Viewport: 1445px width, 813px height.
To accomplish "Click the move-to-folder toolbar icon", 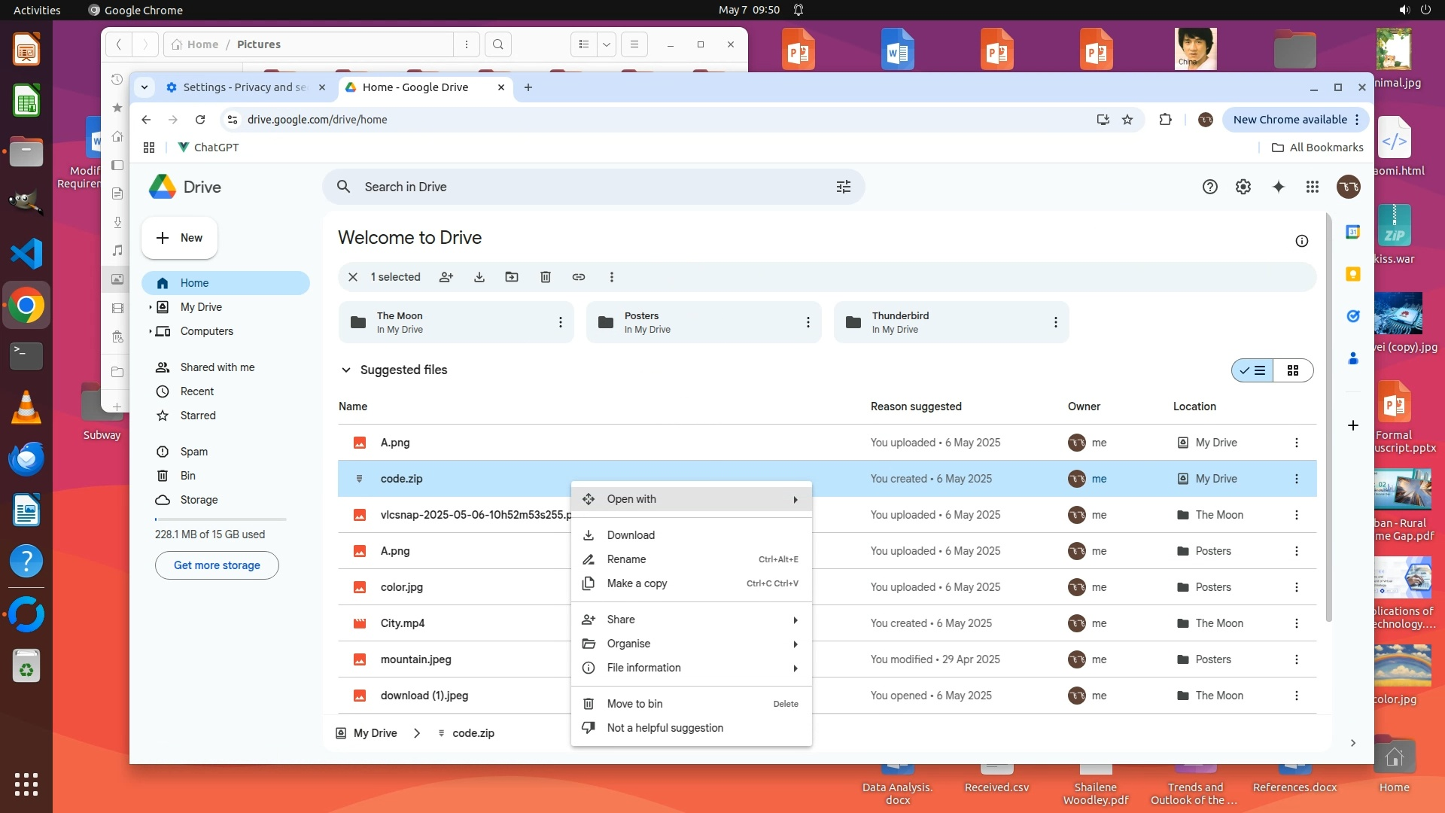I will (512, 277).
